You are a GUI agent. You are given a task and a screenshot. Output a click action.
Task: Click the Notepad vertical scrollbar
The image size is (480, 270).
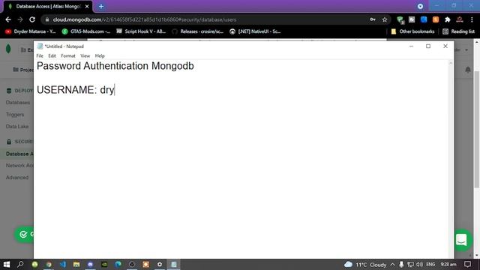pos(450,159)
